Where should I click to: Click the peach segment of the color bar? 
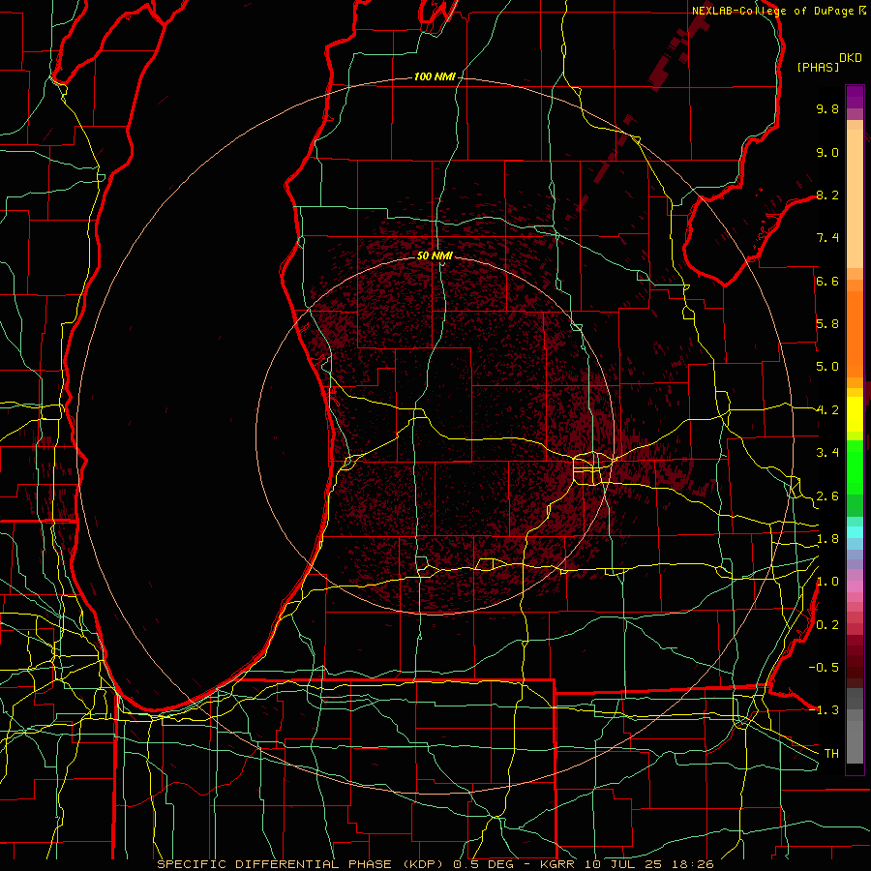(x=855, y=198)
